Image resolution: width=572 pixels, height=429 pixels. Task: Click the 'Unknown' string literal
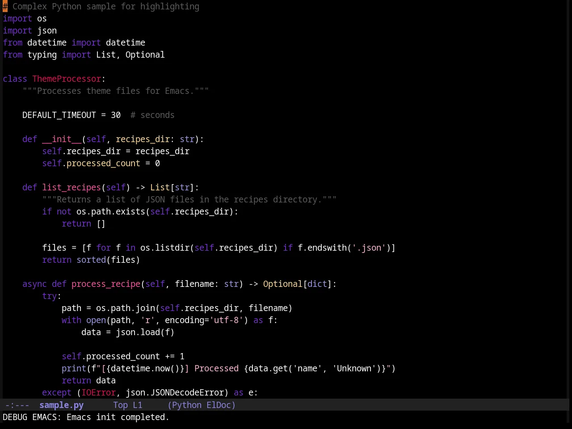(357, 368)
